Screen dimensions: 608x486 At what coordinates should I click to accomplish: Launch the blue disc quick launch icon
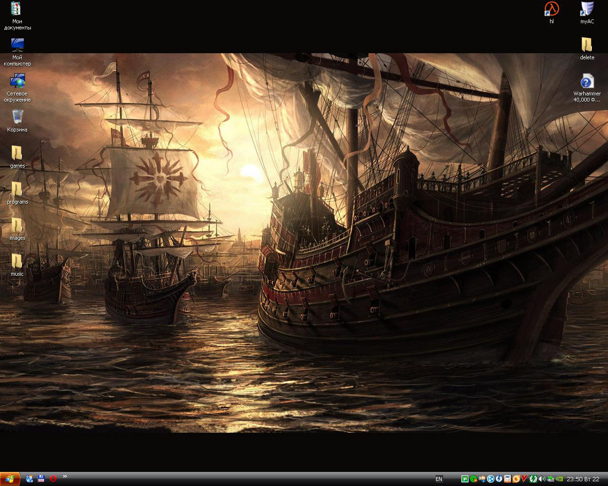click(29, 478)
